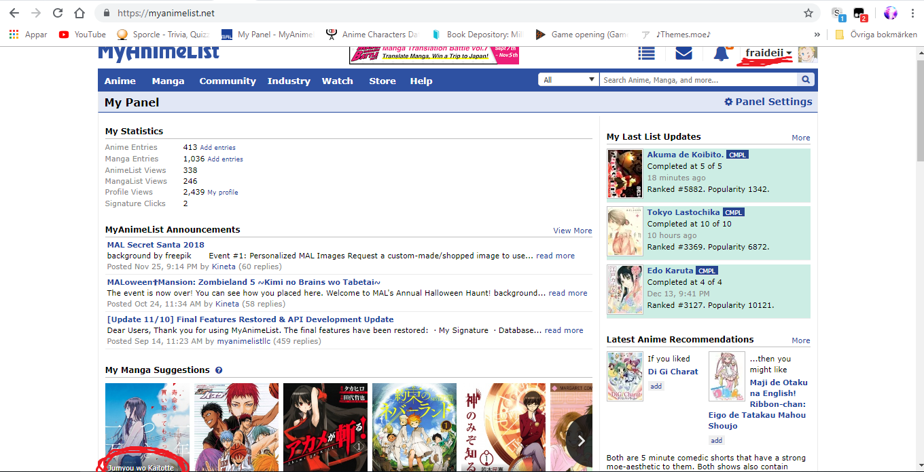The image size is (924, 472).
Task: Click the profile avatar picture
Action: tap(807, 54)
